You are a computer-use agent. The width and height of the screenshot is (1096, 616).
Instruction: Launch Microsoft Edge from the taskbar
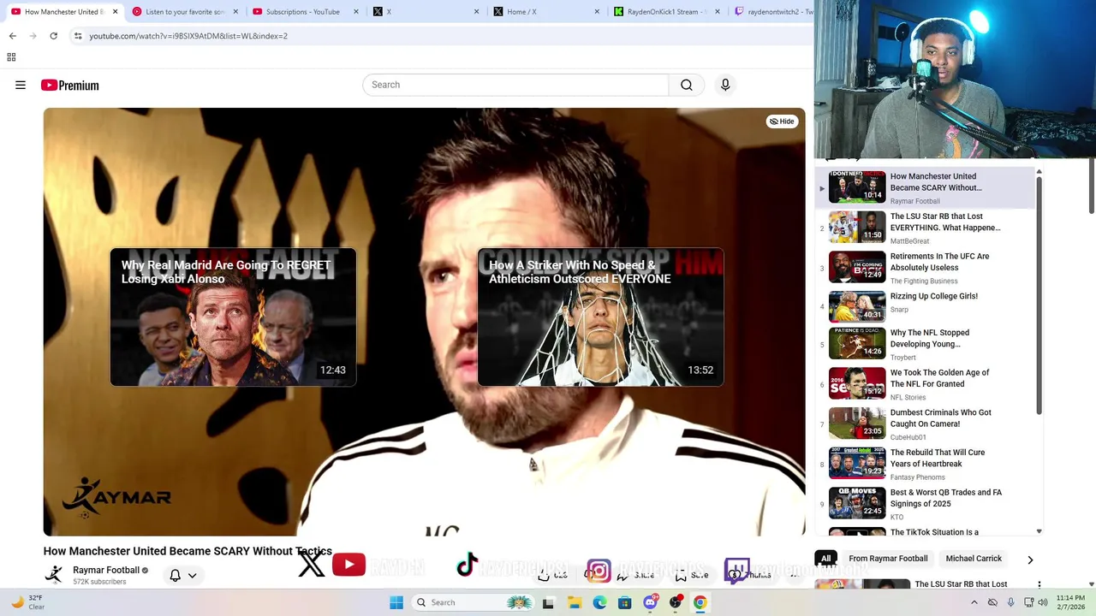pos(599,602)
